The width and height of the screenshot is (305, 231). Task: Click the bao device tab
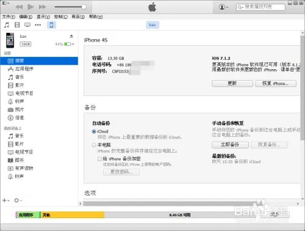click(x=152, y=25)
